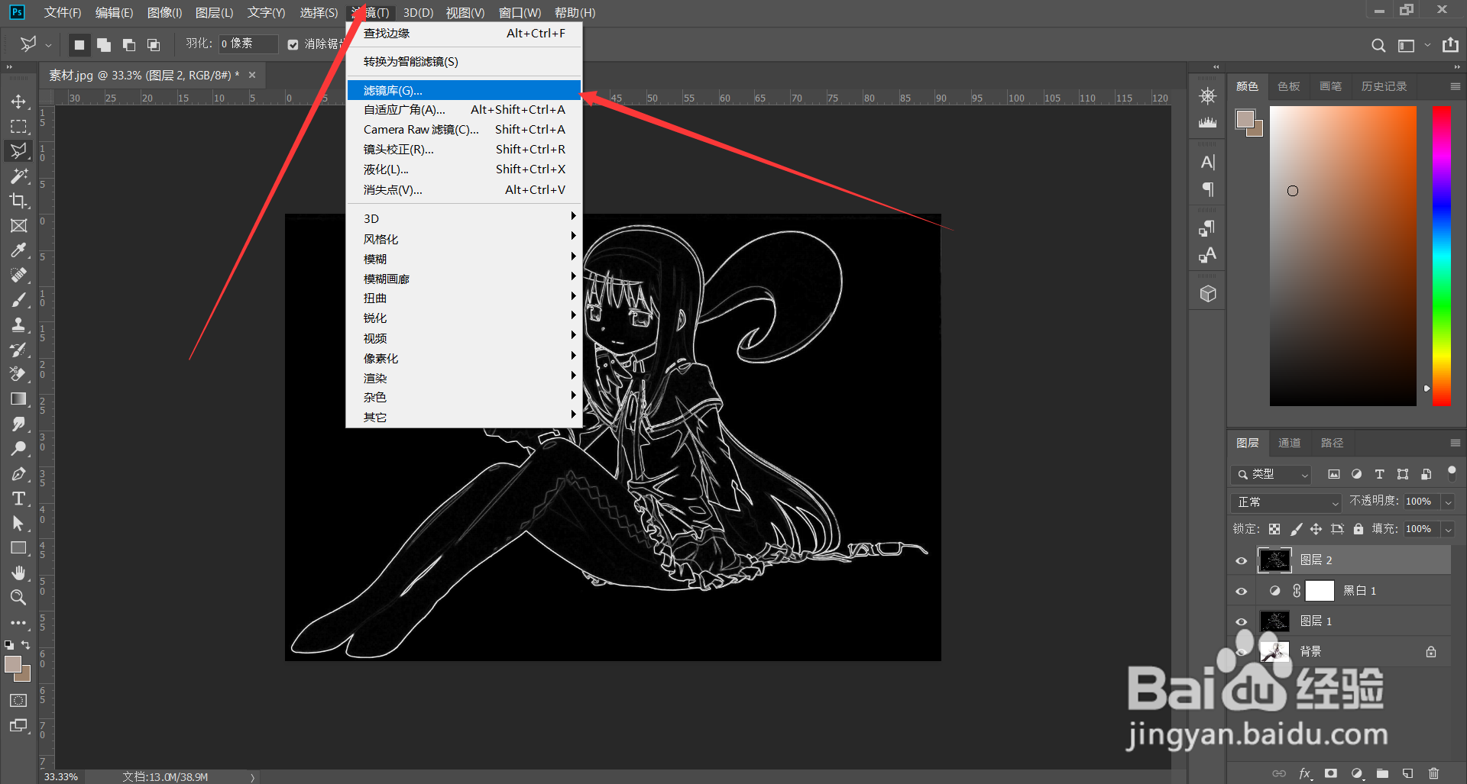Image resolution: width=1467 pixels, height=784 pixels.
Task: Click the delete layer trash icon
Action: click(x=1433, y=773)
